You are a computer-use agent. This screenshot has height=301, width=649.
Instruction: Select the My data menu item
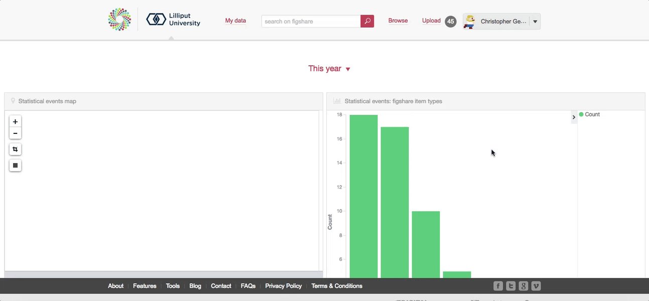(235, 21)
